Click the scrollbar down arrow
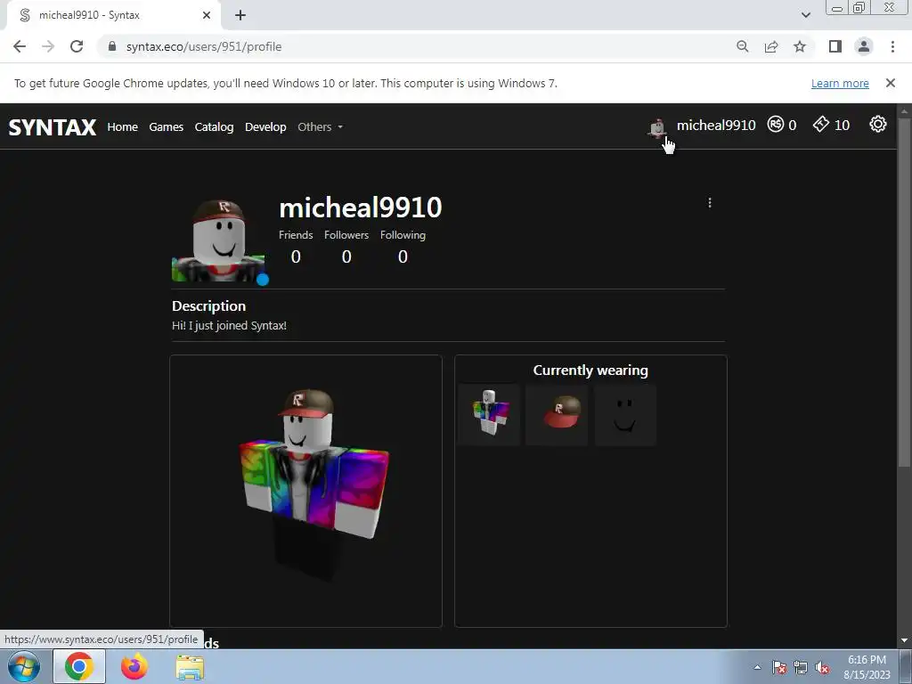 click(x=904, y=641)
